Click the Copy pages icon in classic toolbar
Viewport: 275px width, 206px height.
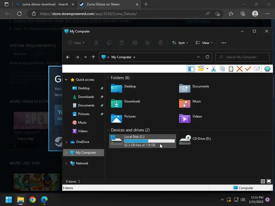pyautogui.click(x=222, y=69)
